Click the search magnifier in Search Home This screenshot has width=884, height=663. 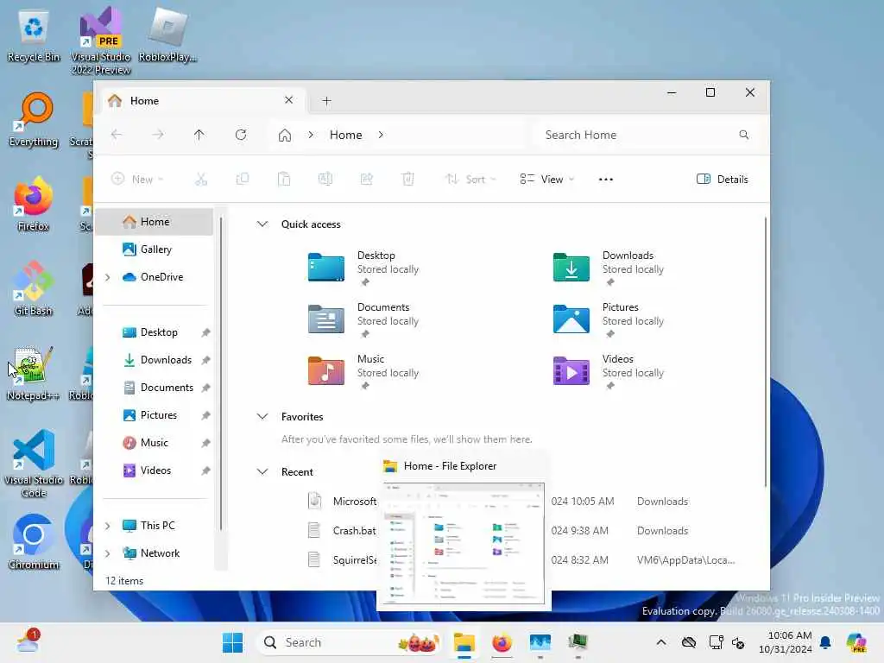click(744, 135)
